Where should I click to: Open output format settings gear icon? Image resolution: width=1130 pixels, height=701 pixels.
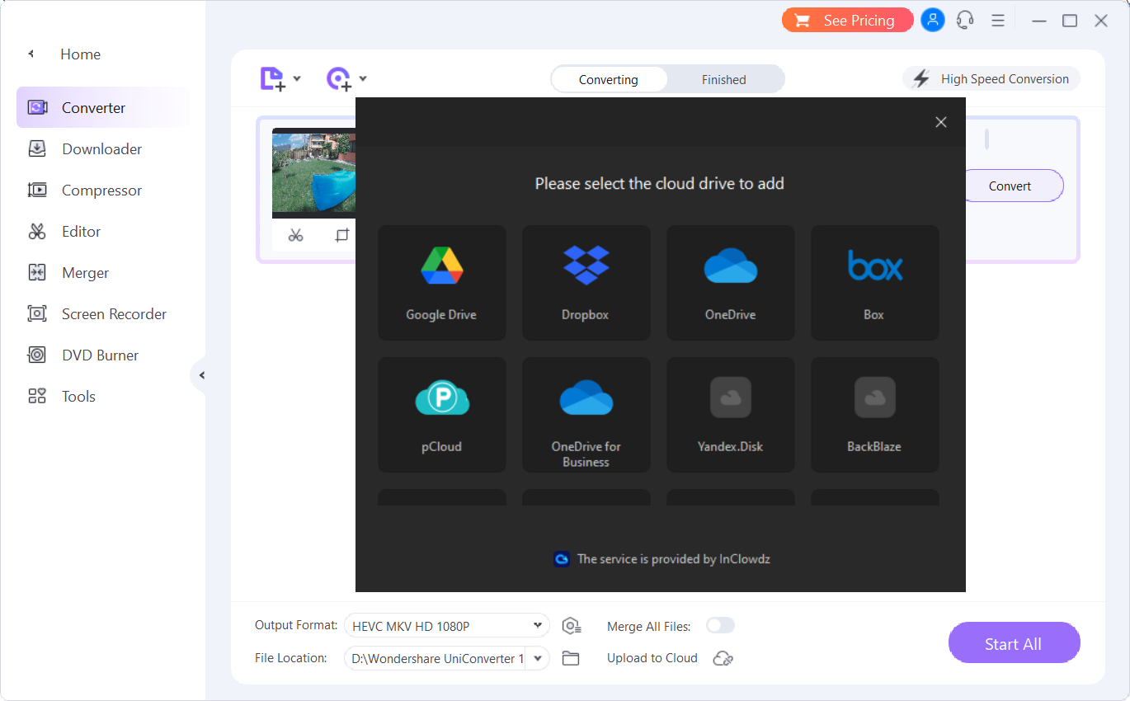tap(572, 626)
